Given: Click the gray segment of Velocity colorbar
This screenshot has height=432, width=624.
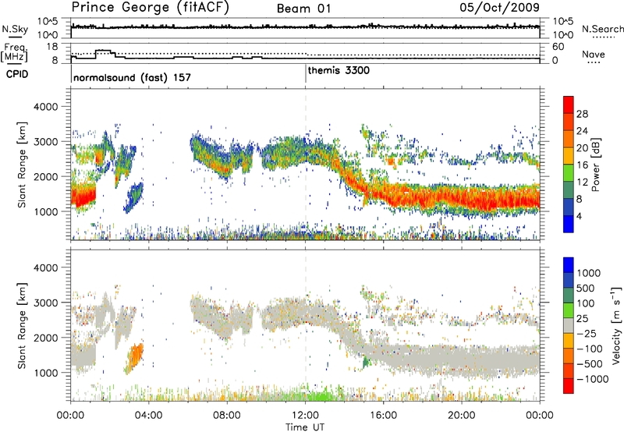Looking at the screenshot, I should click(569, 325).
